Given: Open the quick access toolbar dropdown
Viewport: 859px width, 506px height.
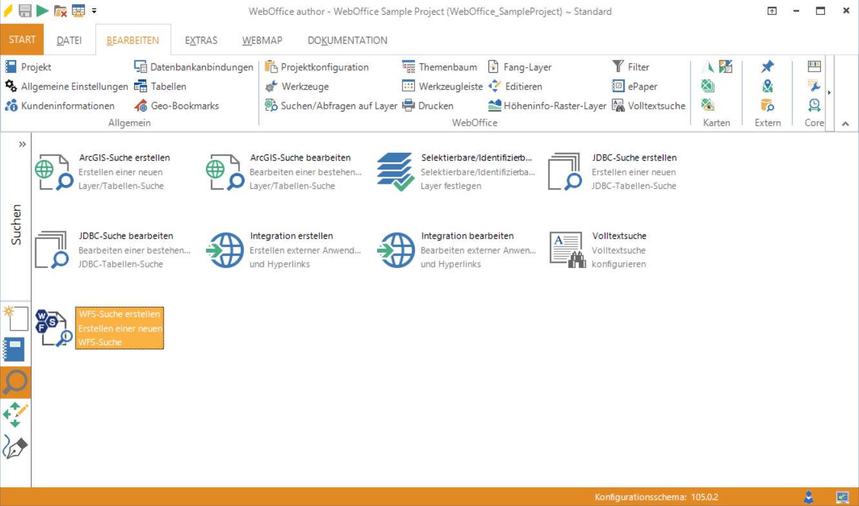Looking at the screenshot, I should coord(94,11).
